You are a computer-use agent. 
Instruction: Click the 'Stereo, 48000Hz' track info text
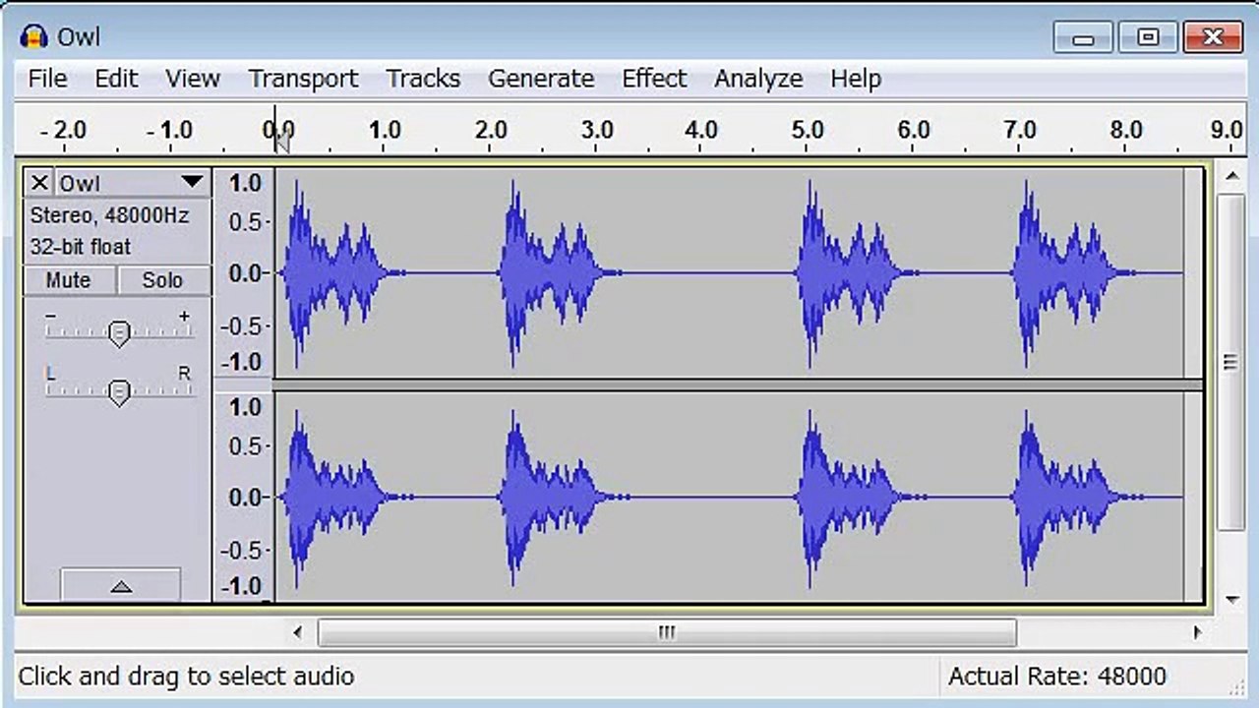point(108,215)
